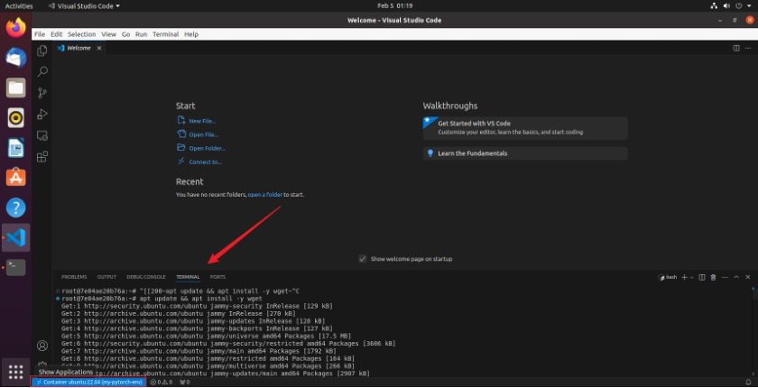
Task: Click the Container ubuntu:22.04 remote indicator
Action: point(89,383)
